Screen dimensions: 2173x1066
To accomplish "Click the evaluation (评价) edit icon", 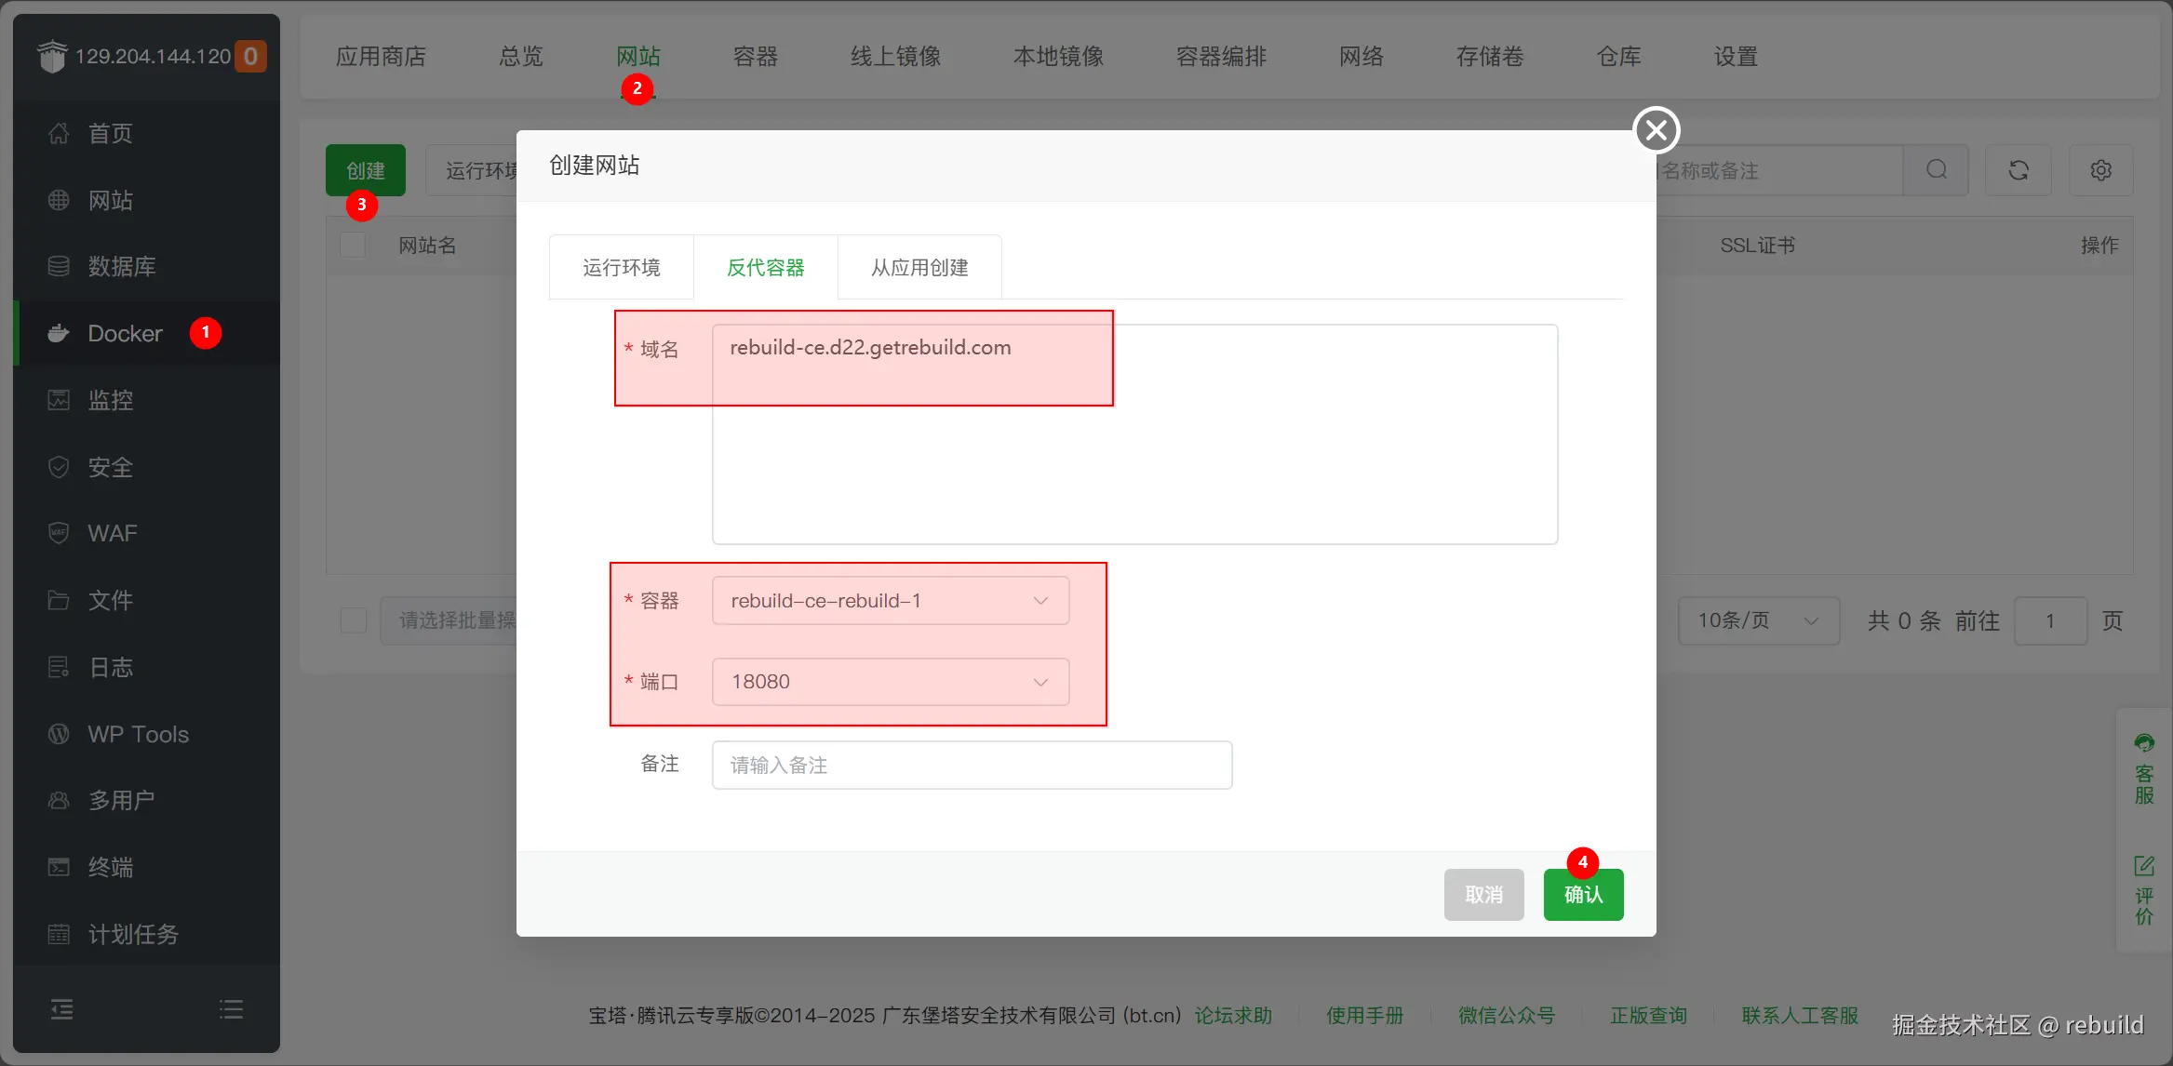I will [2144, 866].
